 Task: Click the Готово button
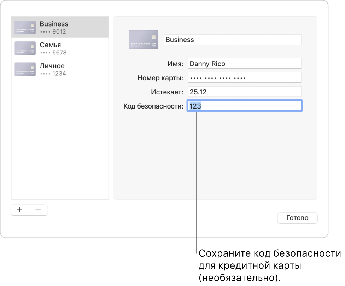297,218
